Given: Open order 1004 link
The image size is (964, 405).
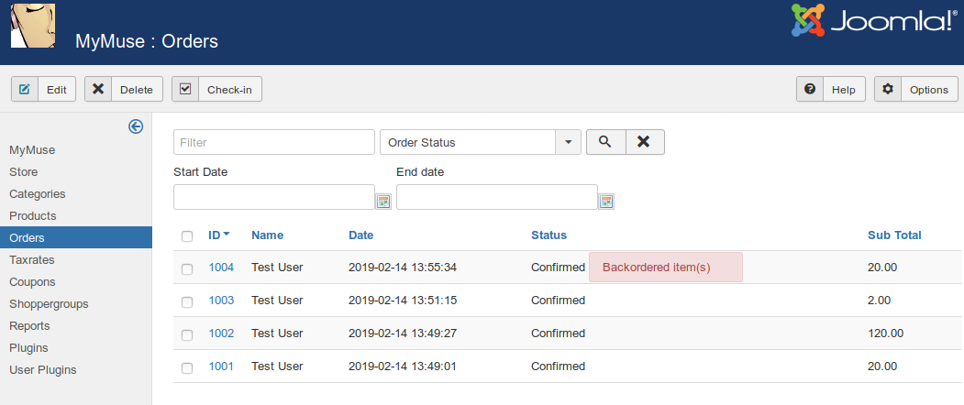Looking at the screenshot, I should point(221,268).
